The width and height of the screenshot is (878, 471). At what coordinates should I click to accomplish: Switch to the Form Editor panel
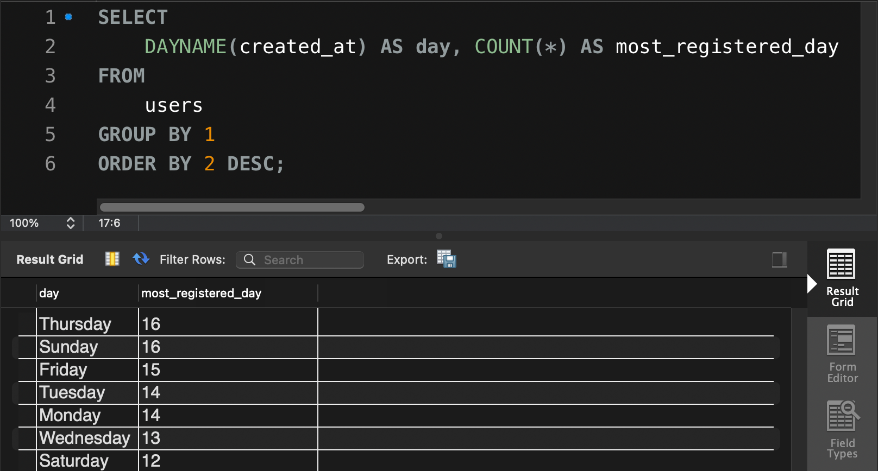click(x=842, y=354)
